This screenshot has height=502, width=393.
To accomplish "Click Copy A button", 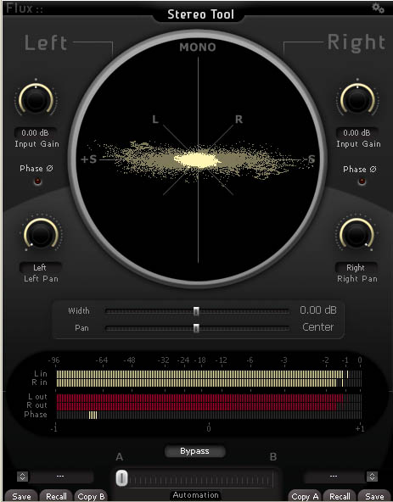I will click(x=305, y=496).
